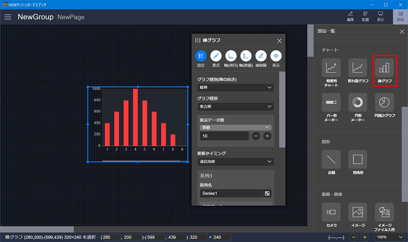
Task: Switch to the 表示 eye tab
Action: [x=276, y=56]
